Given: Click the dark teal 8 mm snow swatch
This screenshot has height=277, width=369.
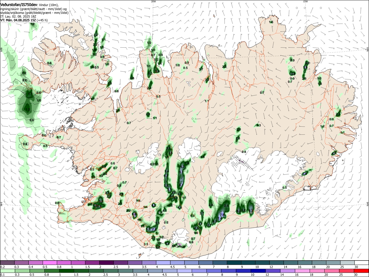Looking at the screenshot, I should tap(234, 263).
